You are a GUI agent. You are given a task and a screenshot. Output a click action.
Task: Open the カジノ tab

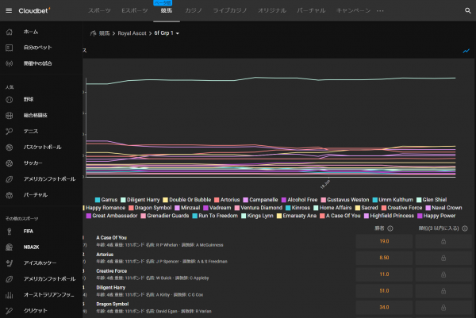tap(194, 10)
